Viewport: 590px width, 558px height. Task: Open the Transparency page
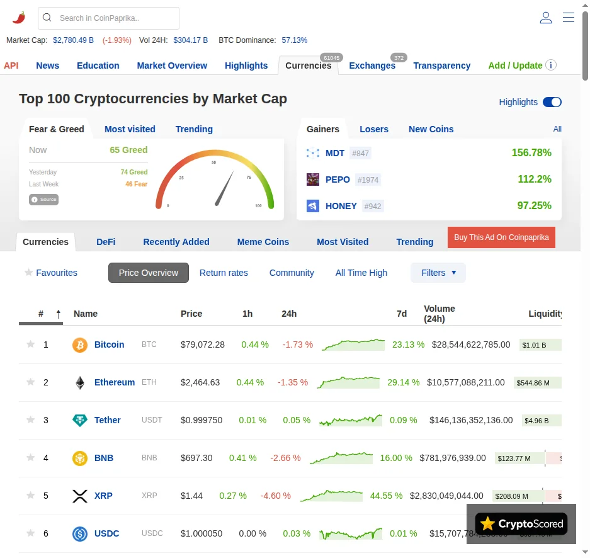pyautogui.click(x=442, y=65)
